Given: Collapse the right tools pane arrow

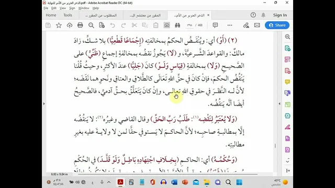Looking at the screenshot, I should (x=280, y=103).
